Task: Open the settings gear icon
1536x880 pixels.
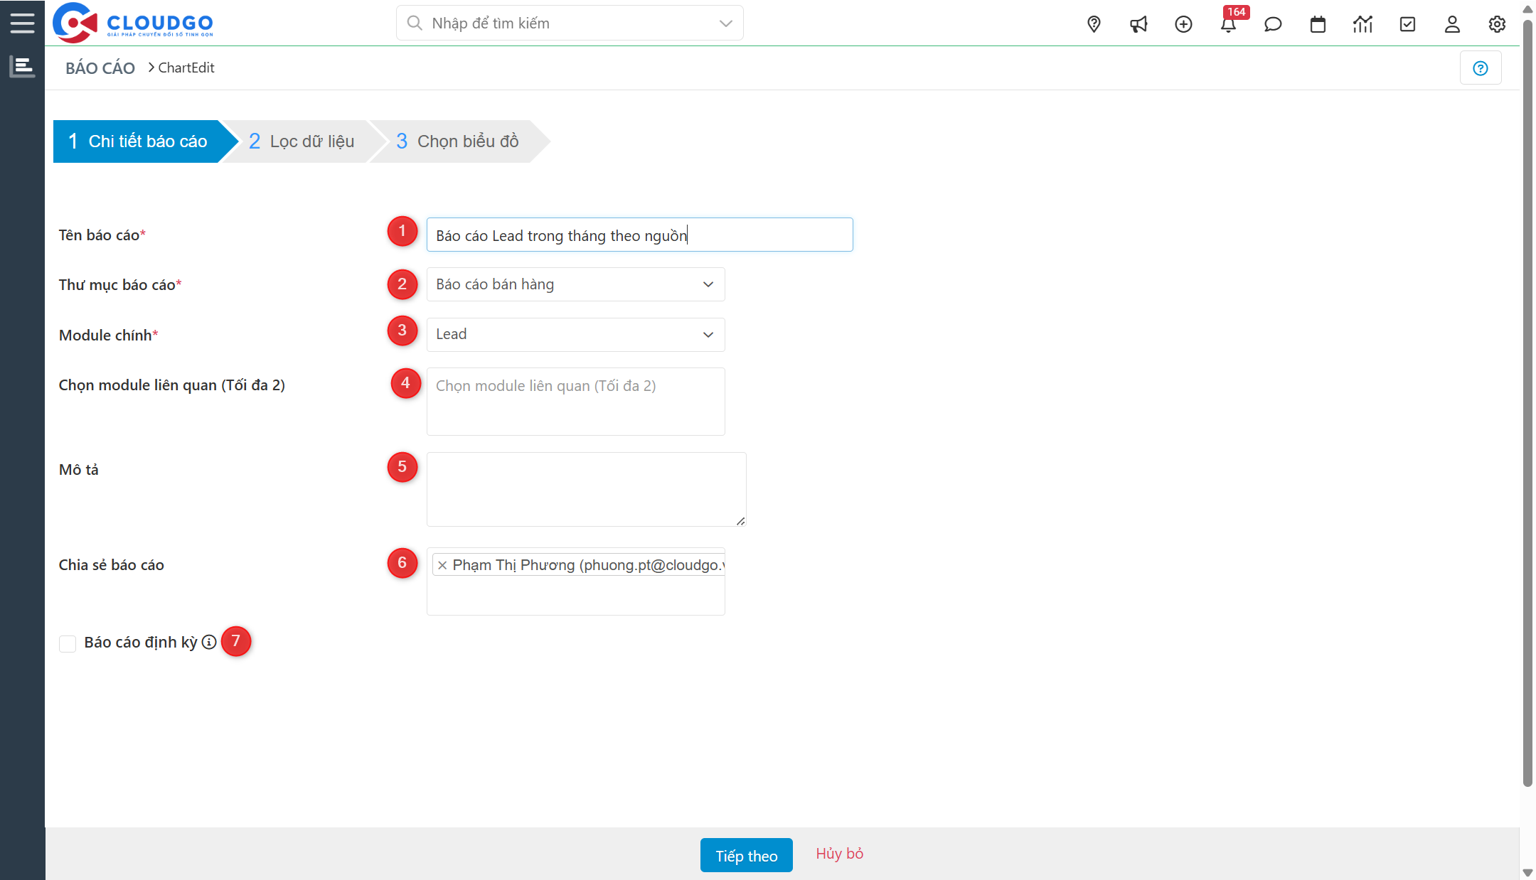Action: click(1496, 23)
